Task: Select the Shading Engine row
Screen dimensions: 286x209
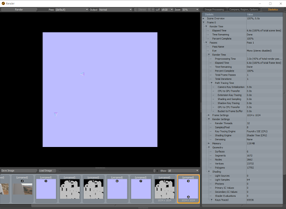Action: point(242,135)
